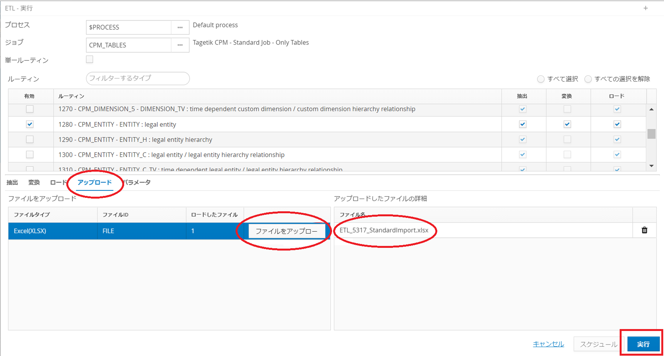Select すべての選択を解除 radio option
The height and width of the screenshot is (356, 664).
(x=588, y=79)
